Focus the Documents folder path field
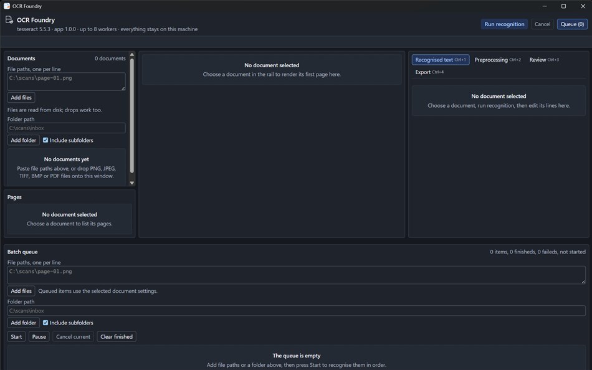This screenshot has width=592, height=370. 67,128
